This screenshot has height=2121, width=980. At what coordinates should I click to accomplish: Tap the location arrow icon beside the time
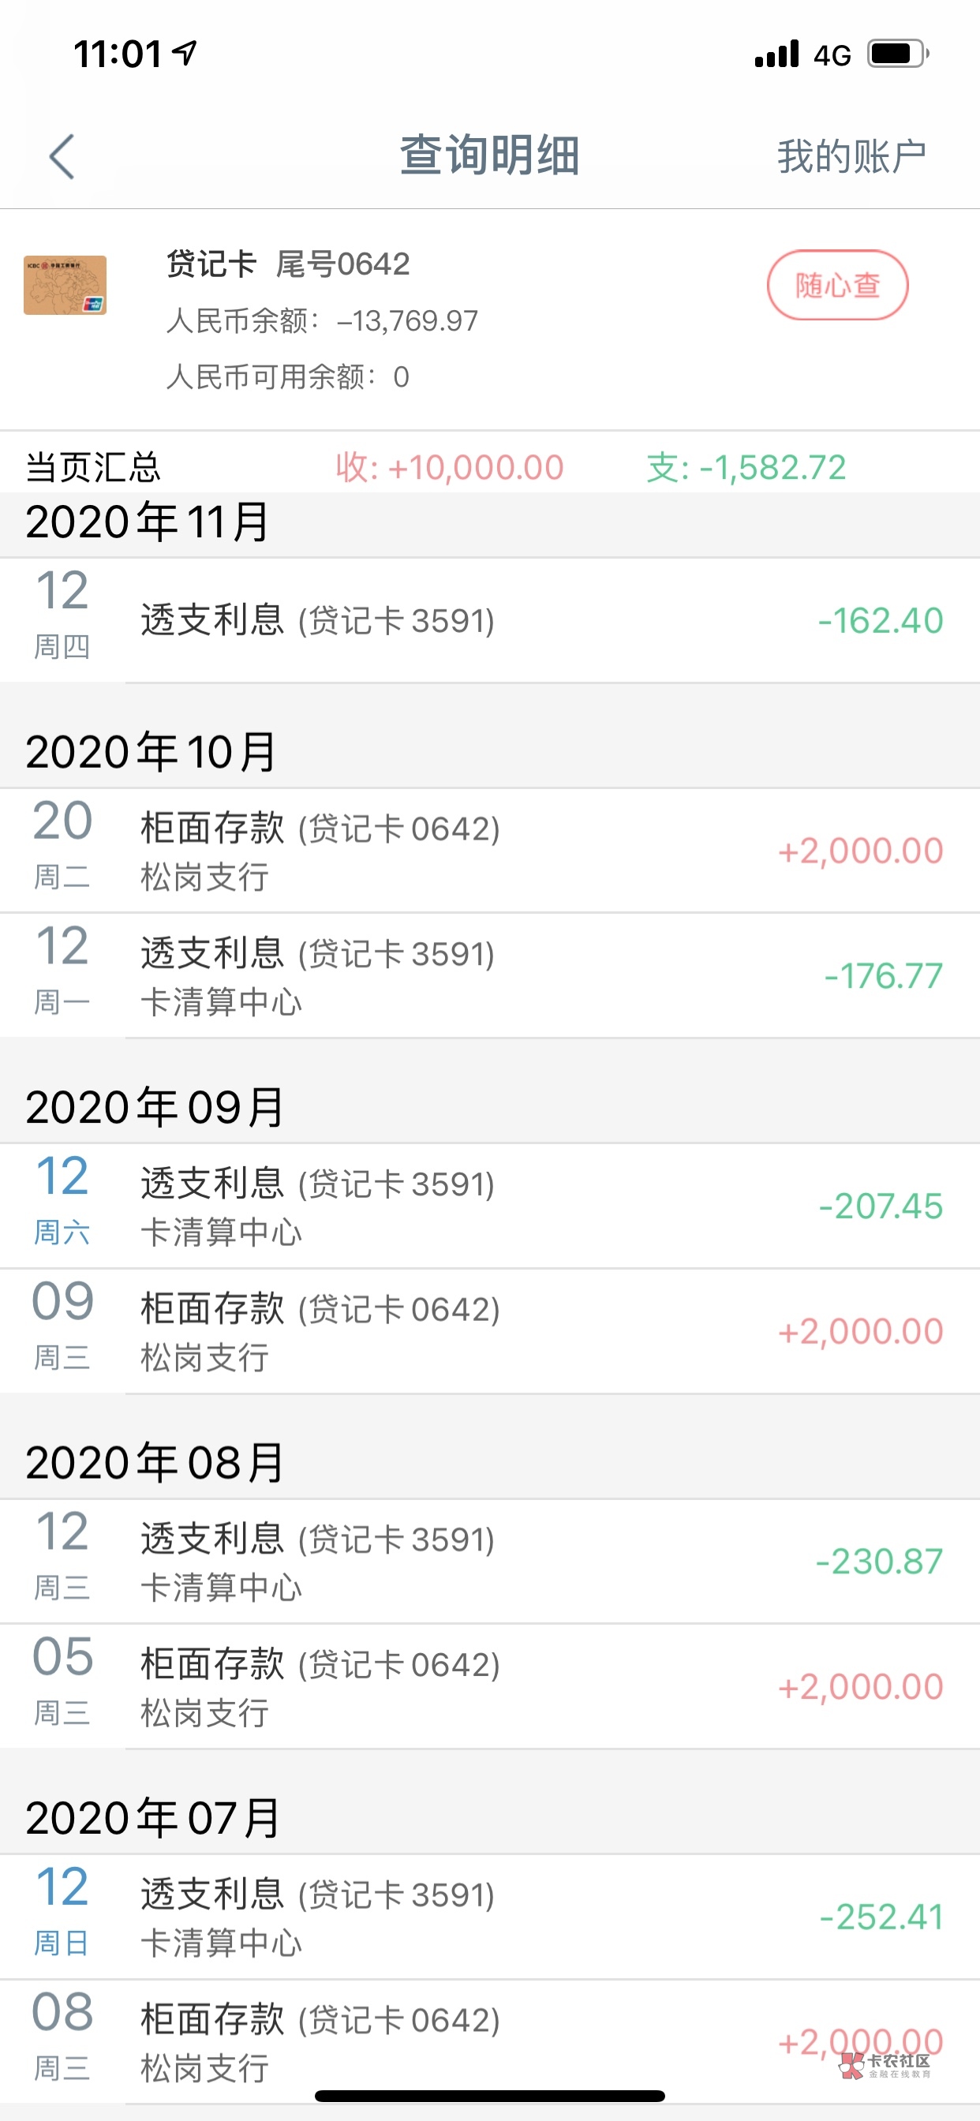tap(185, 53)
